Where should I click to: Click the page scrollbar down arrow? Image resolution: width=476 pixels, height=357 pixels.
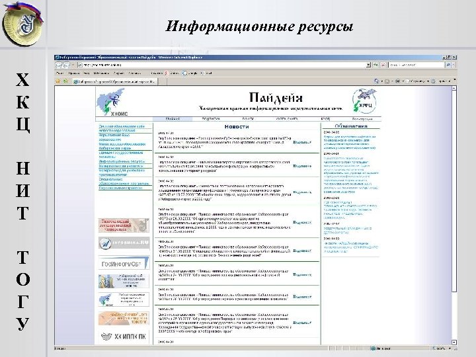point(454,342)
